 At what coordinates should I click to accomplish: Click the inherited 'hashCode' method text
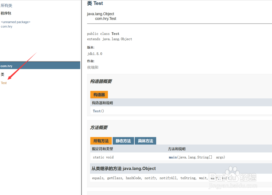[133, 178]
